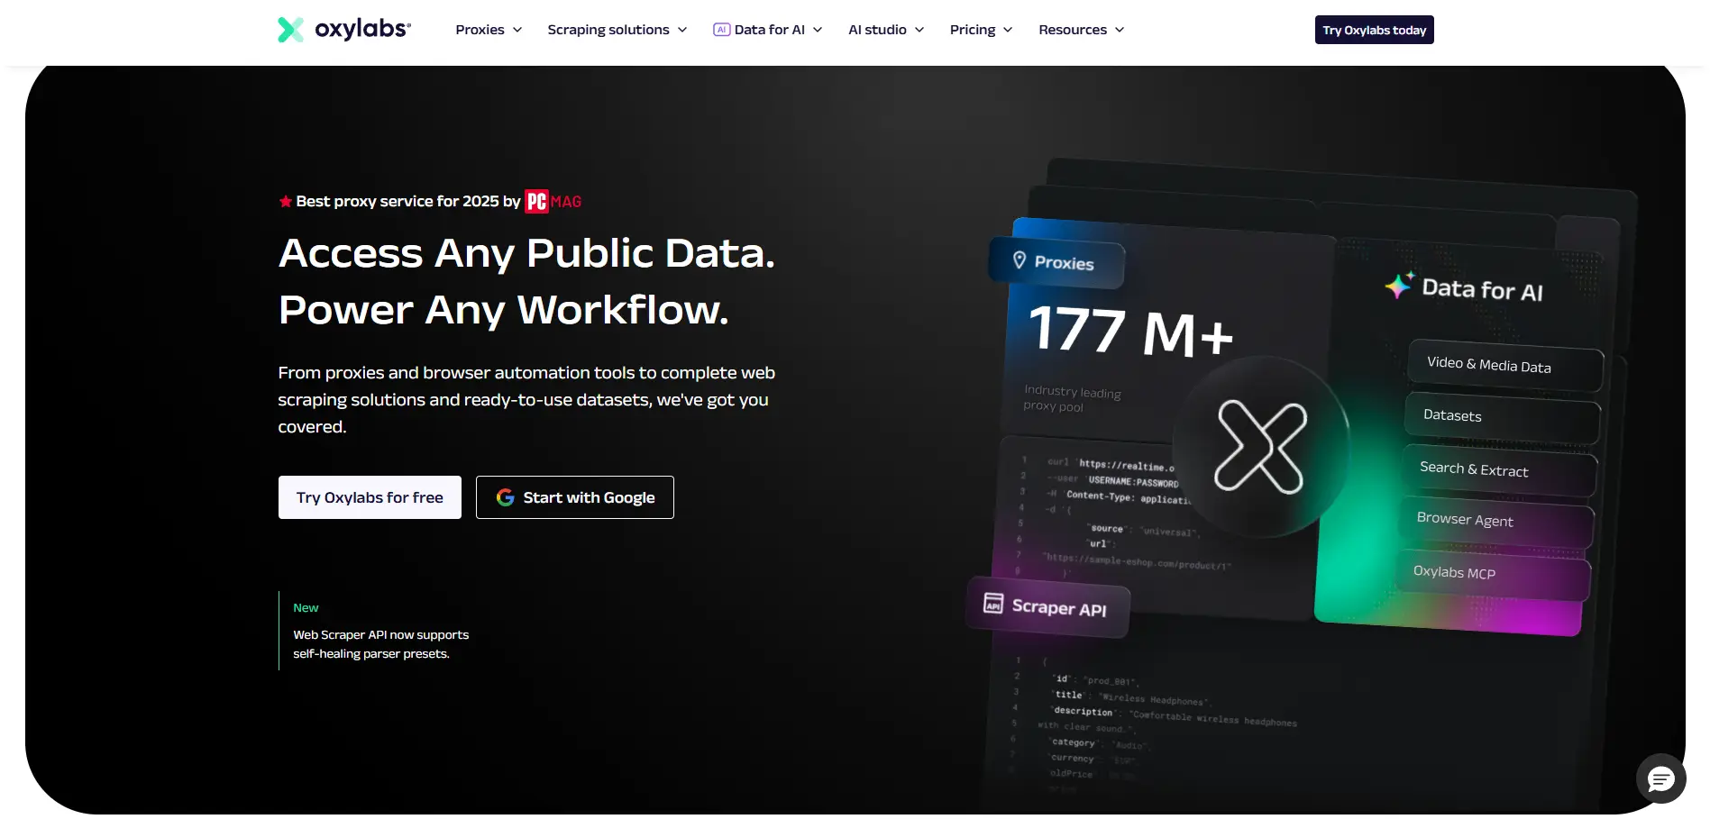Select the Oxylabs MCP card
The width and height of the screenshot is (1710, 819).
click(x=1491, y=574)
